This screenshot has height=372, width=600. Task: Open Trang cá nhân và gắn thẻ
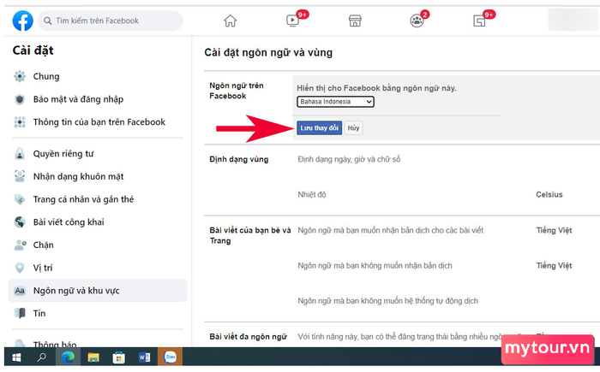click(x=98, y=199)
